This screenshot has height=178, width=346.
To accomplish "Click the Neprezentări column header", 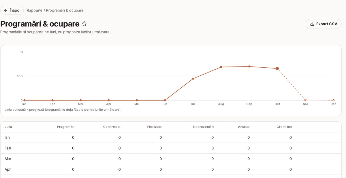I will (203, 127).
